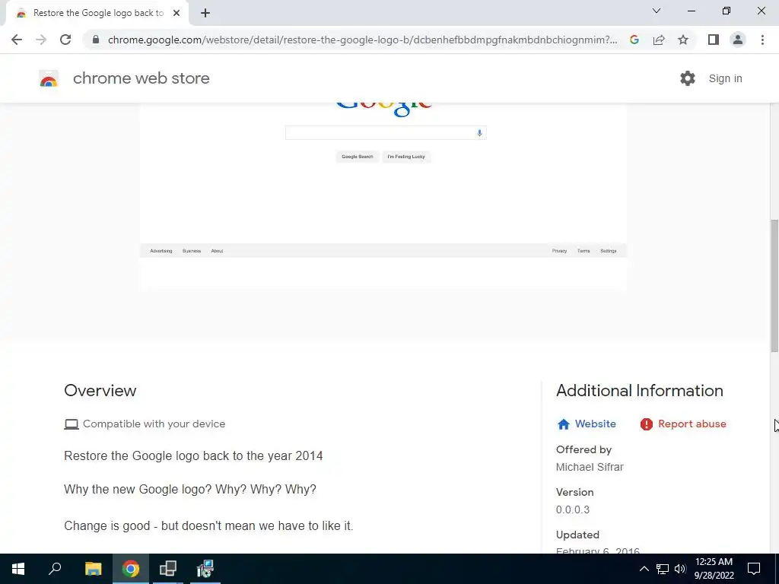This screenshot has width=779, height=584.
Task: Bookmark this page with the star icon
Action: tap(683, 40)
